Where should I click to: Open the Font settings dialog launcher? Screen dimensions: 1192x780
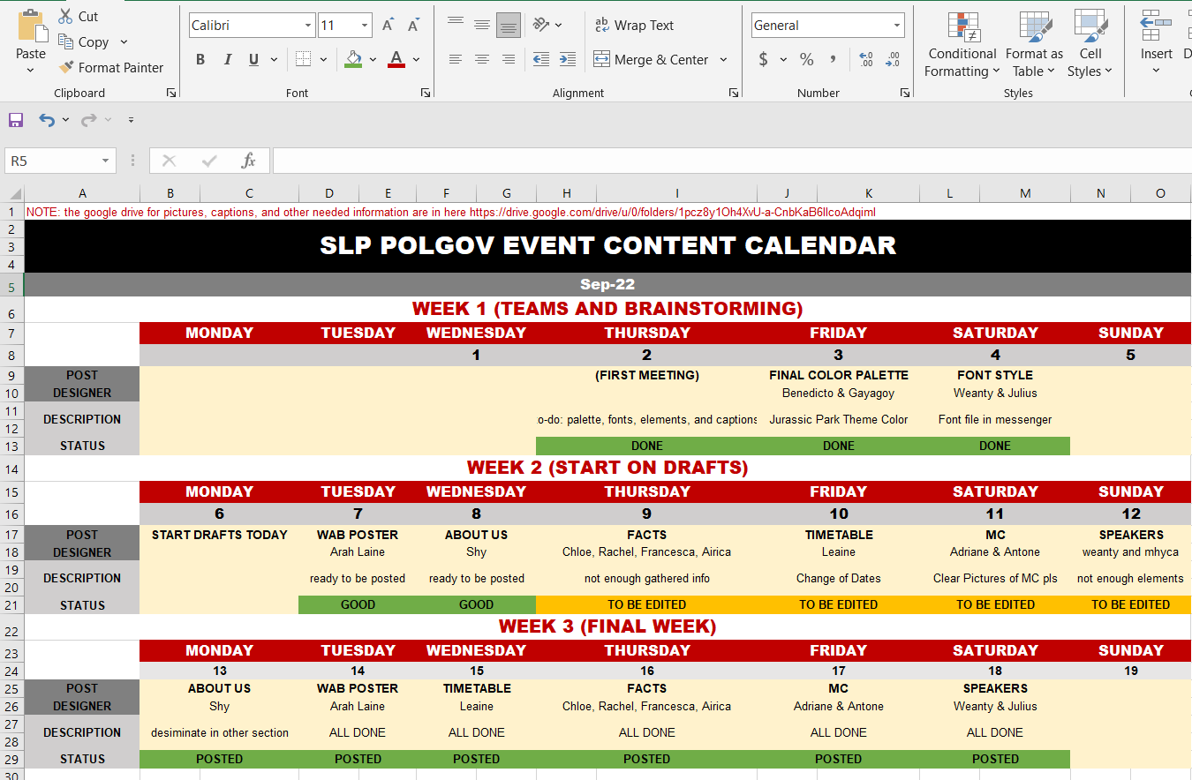tap(426, 93)
